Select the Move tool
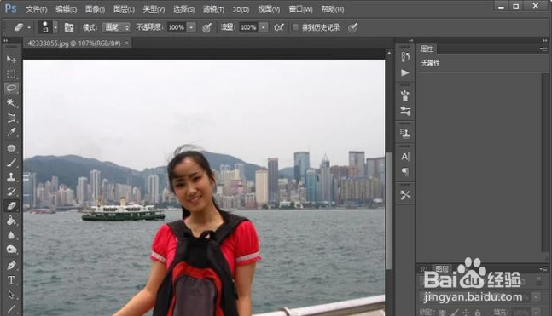 [x=11, y=59]
